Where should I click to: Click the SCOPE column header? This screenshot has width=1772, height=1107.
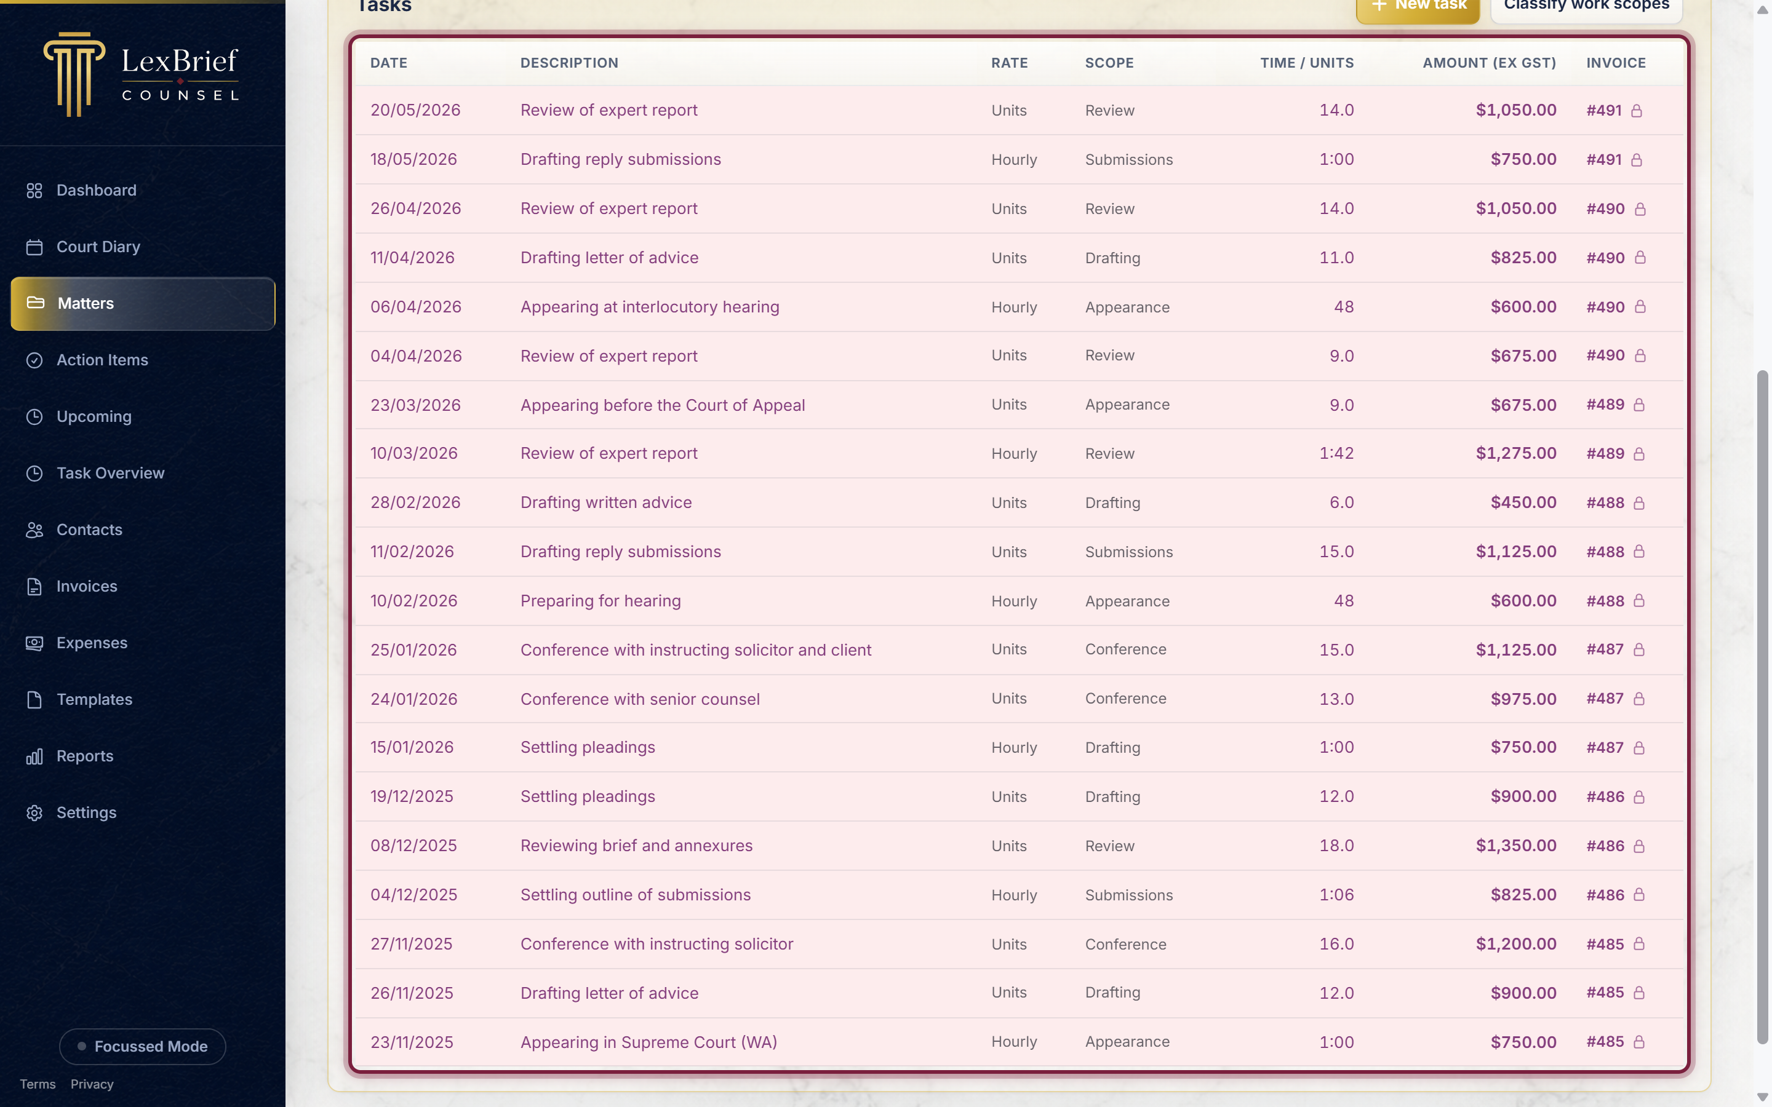tap(1109, 63)
